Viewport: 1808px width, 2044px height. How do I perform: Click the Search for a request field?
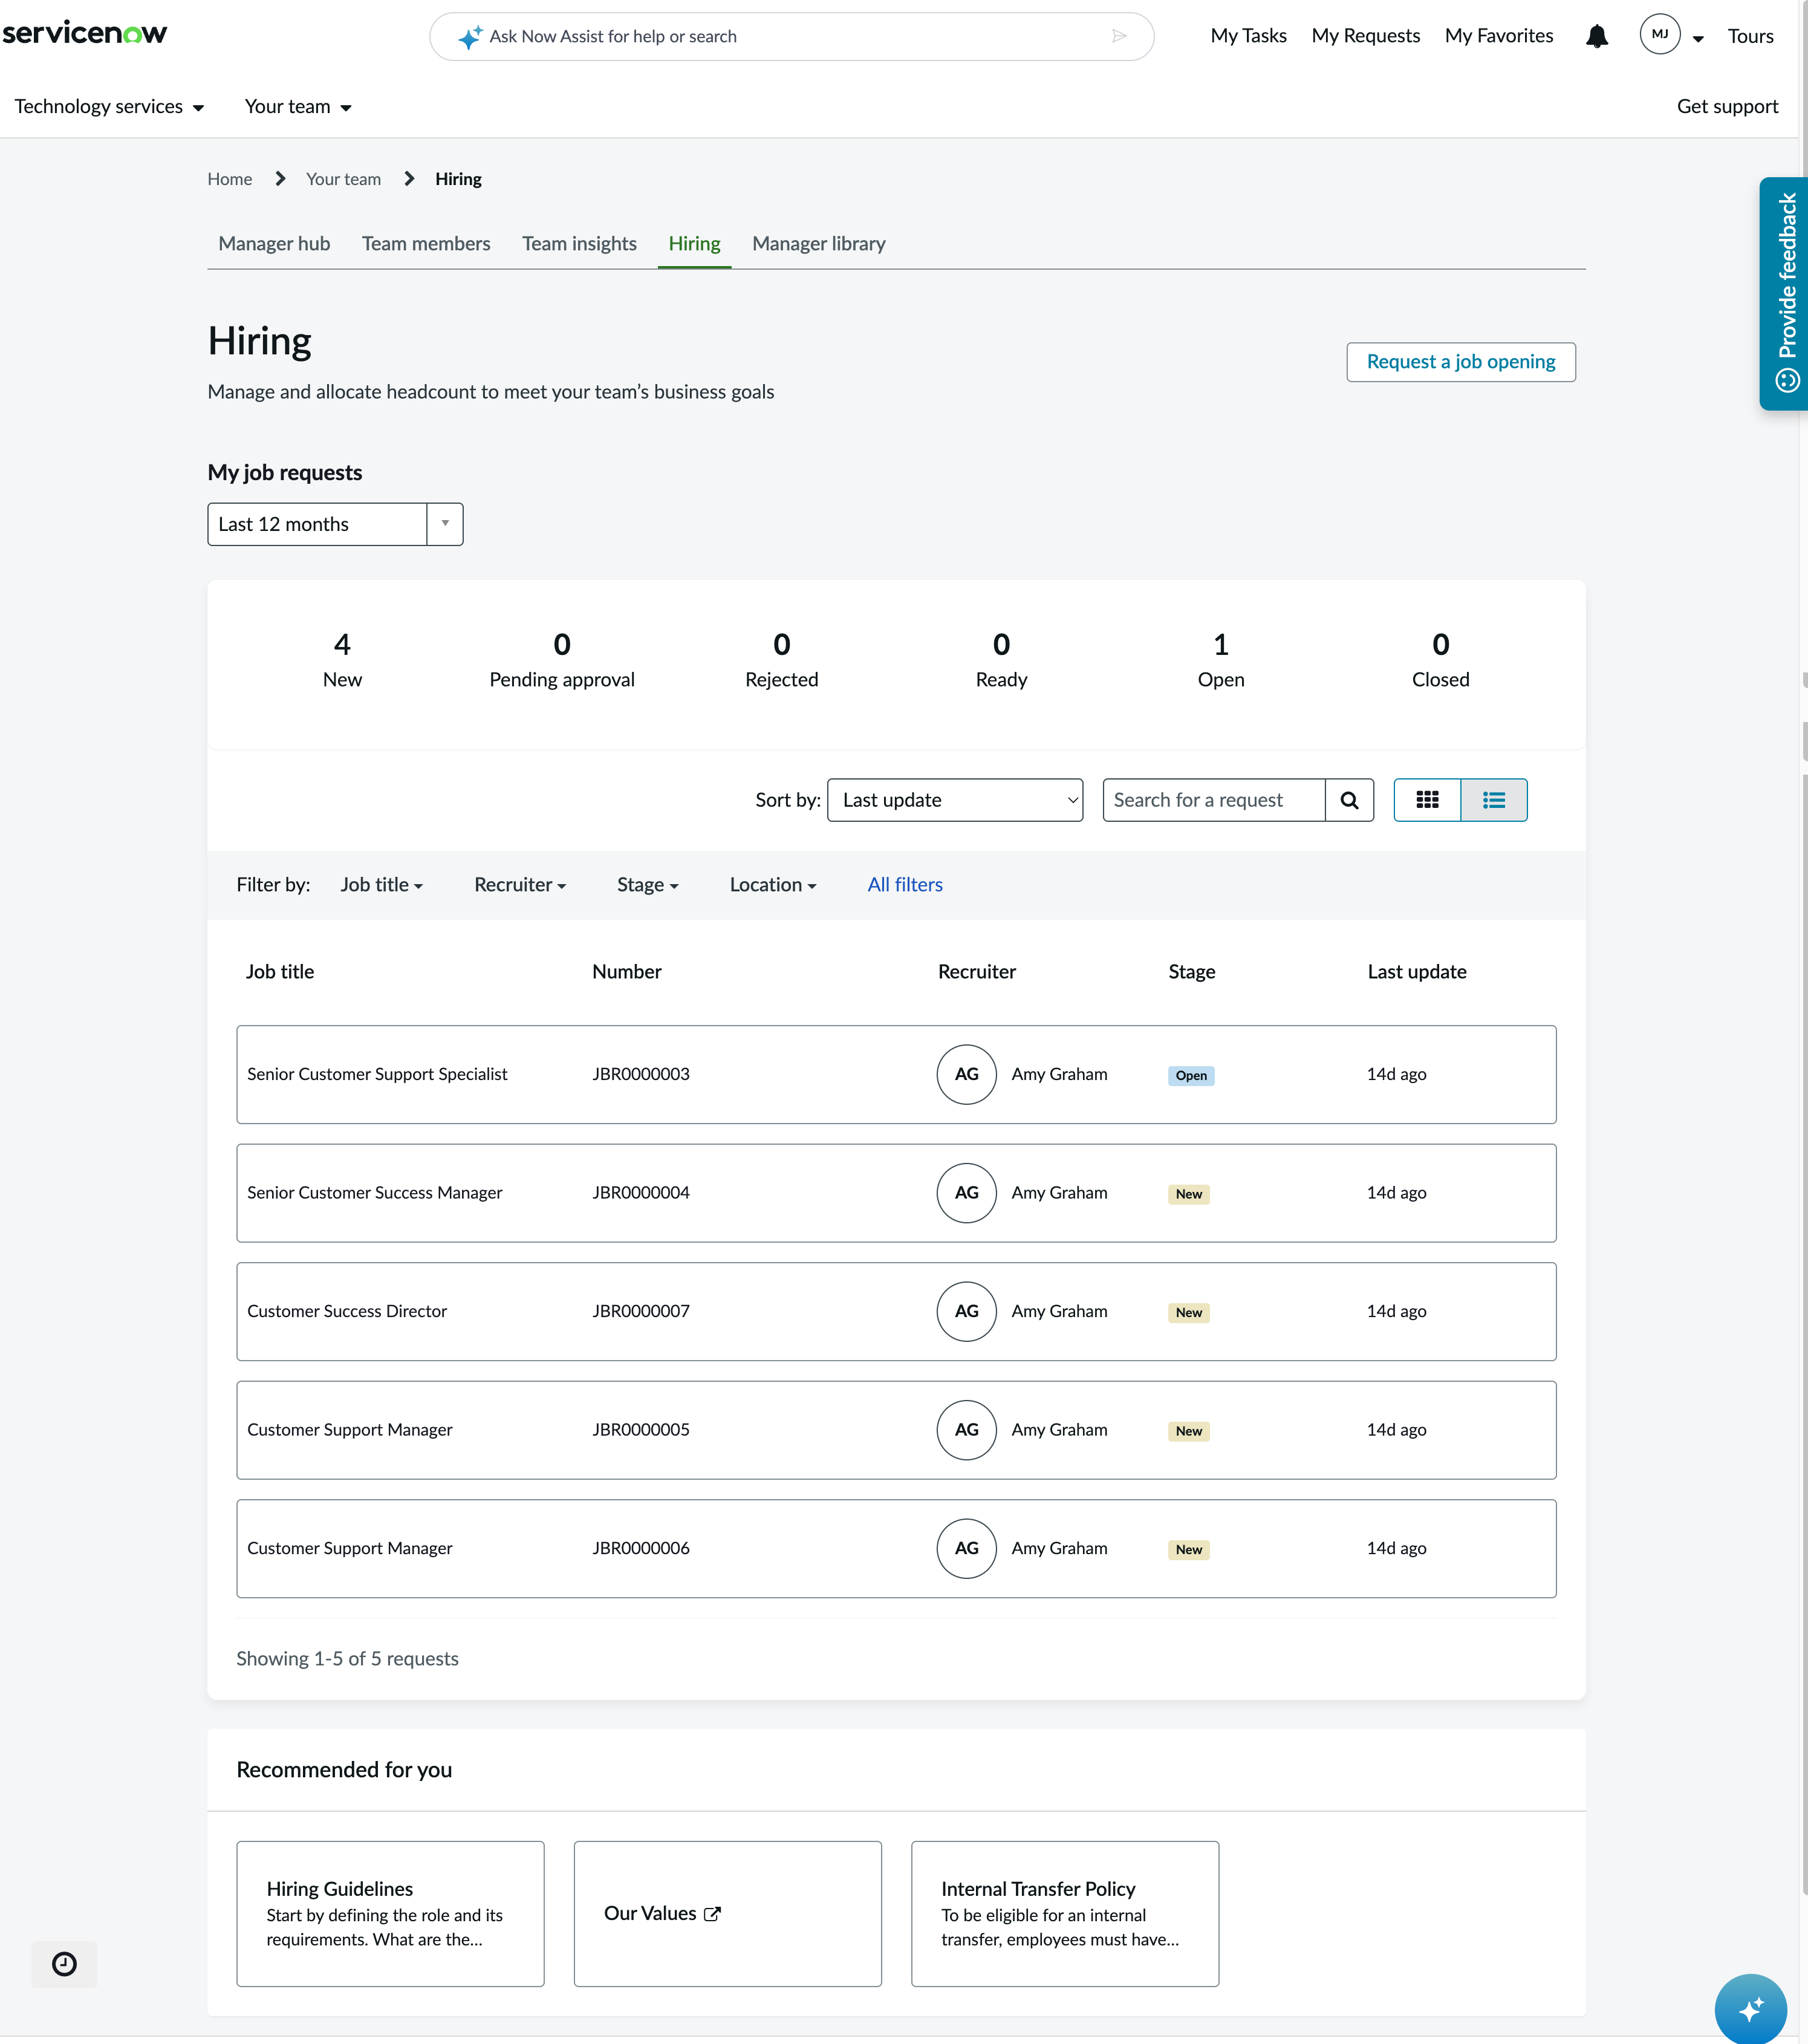(1214, 800)
